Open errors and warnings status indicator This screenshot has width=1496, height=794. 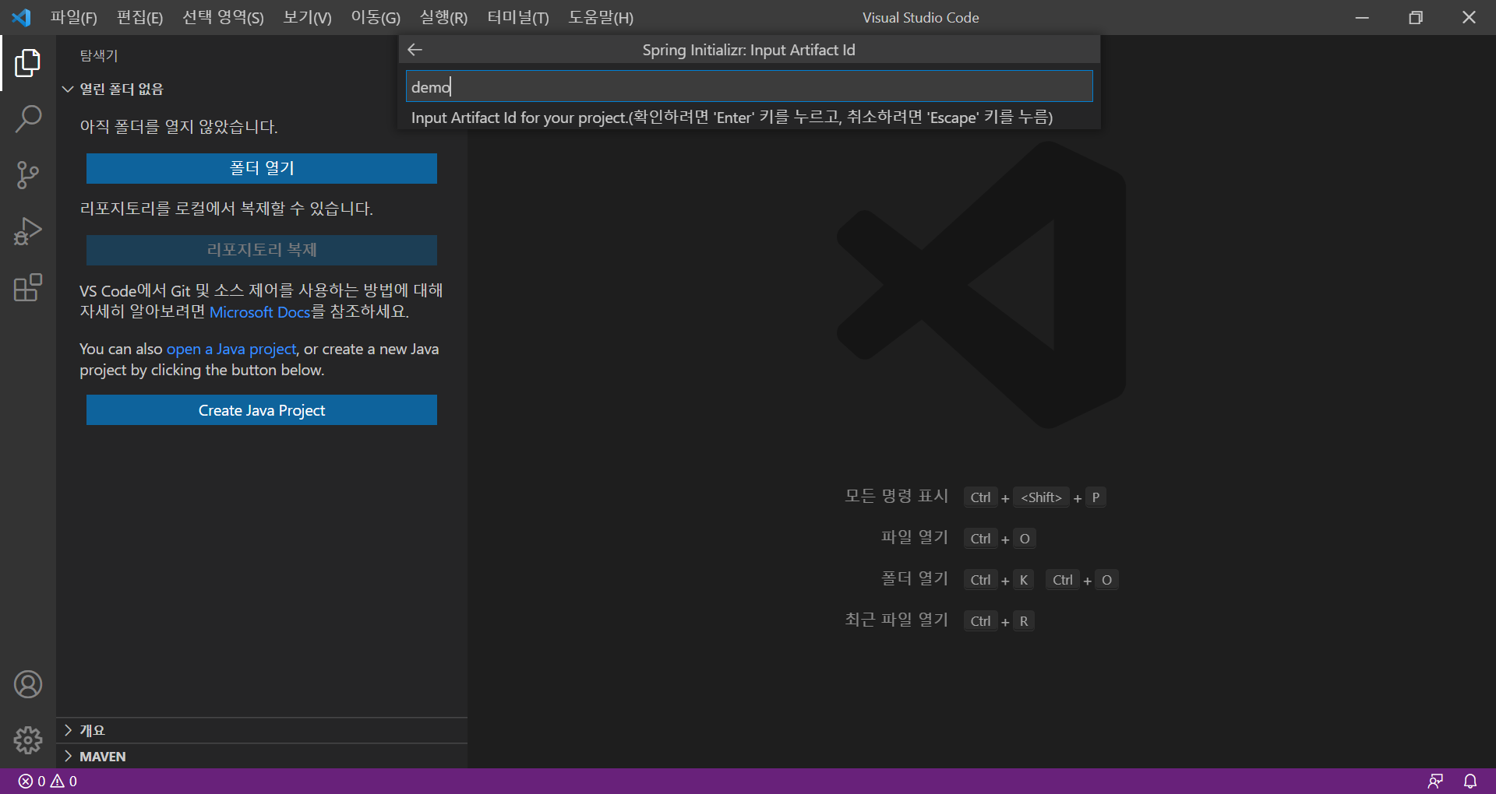(x=48, y=781)
